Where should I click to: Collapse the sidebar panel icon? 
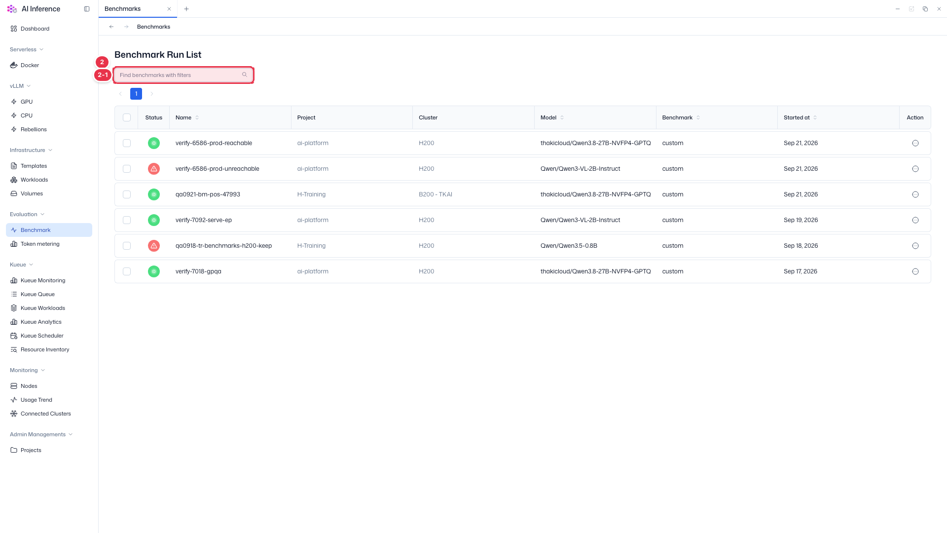tap(87, 9)
